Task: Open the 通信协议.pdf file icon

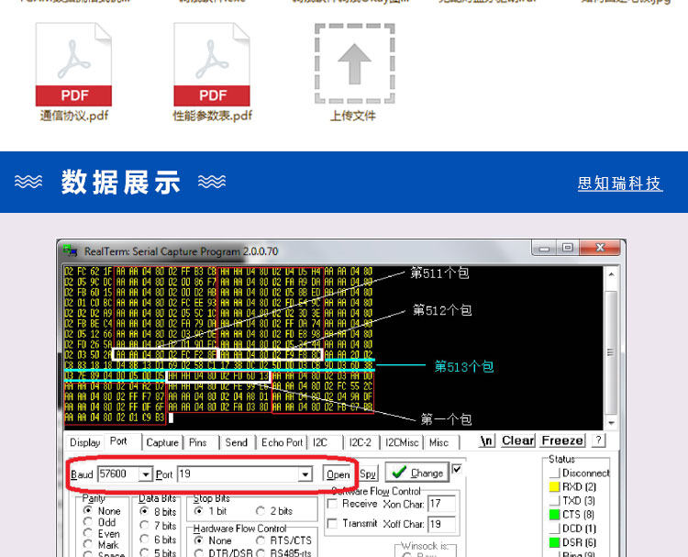Action: (x=73, y=64)
